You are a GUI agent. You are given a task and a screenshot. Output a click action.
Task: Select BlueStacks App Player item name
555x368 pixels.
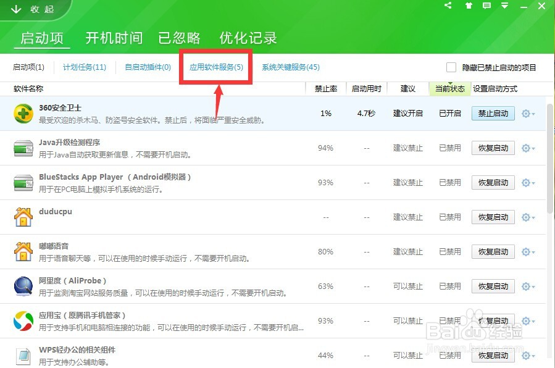click(x=115, y=177)
